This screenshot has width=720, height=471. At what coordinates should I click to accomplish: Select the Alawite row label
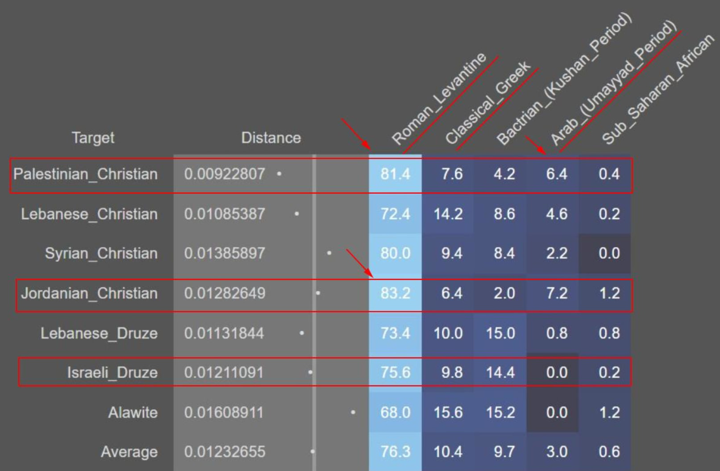click(x=133, y=412)
